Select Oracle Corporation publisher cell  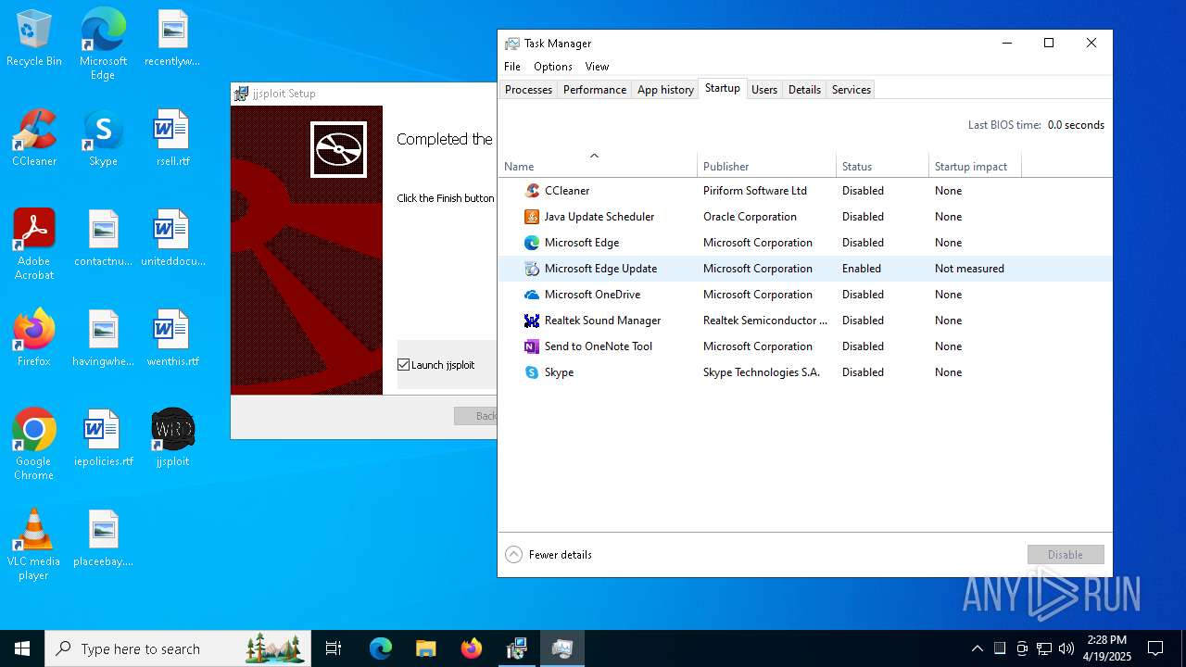pos(750,217)
